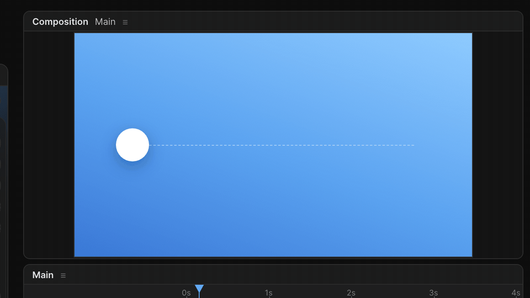Open the Composition panel hamburger menu
530x298 pixels.
click(125, 22)
